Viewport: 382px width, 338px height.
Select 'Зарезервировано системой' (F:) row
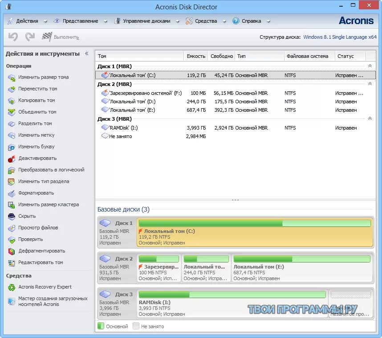click(236, 93)
